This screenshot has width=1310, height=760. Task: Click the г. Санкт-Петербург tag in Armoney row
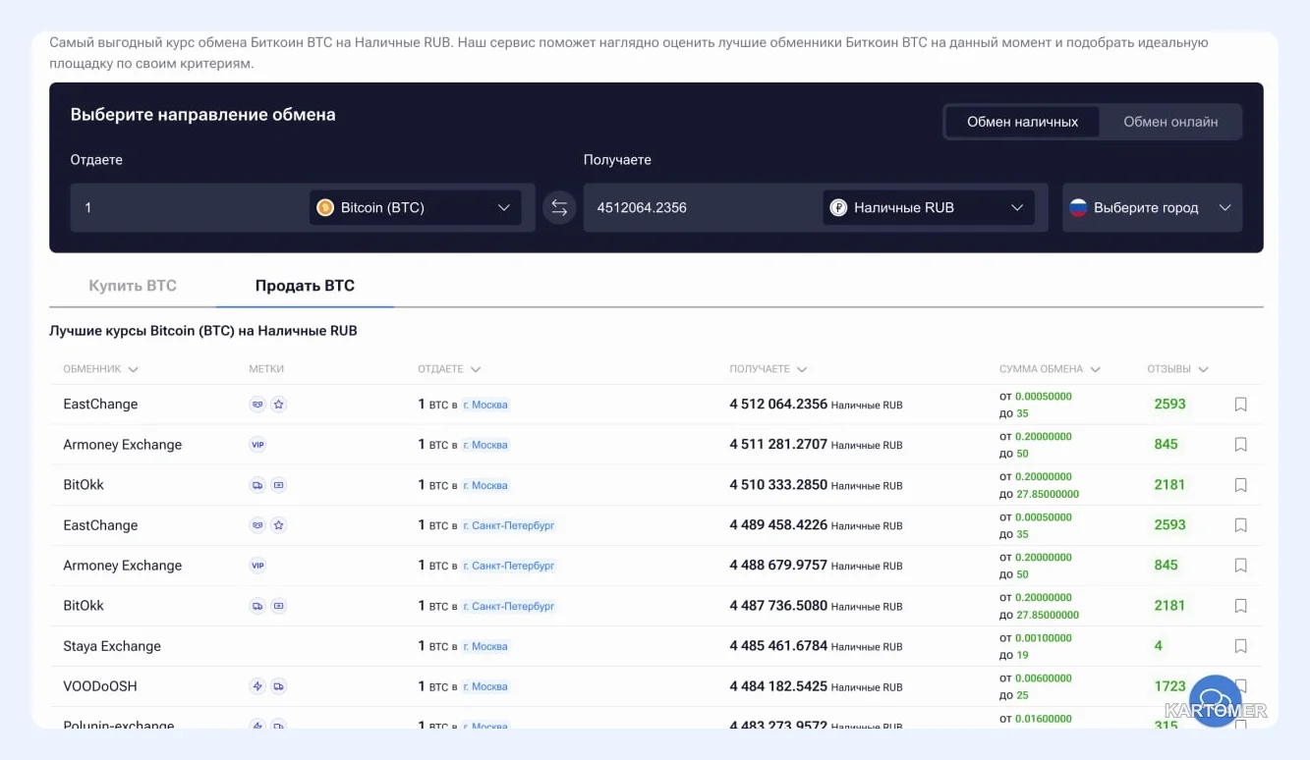tap(509, 566)
